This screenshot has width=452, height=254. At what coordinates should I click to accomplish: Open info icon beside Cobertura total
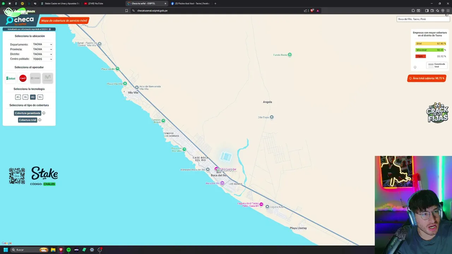point(40,120)
